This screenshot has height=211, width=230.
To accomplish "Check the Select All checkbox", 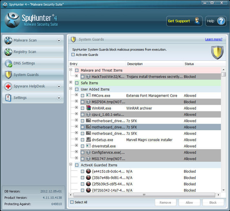I will [72, 202].
